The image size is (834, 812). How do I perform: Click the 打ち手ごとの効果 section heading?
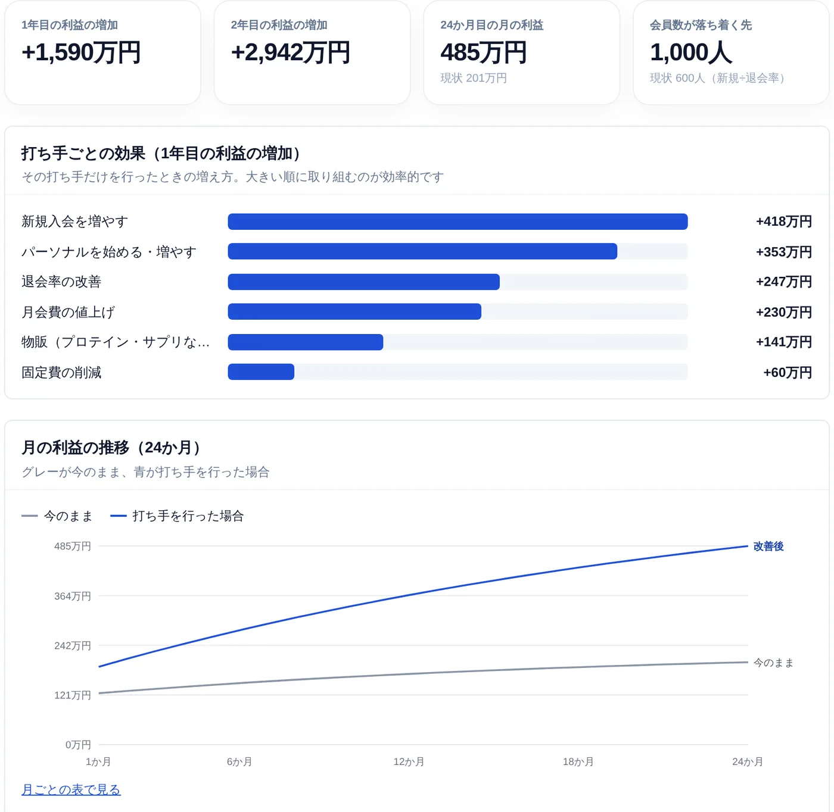coord(161,153)
